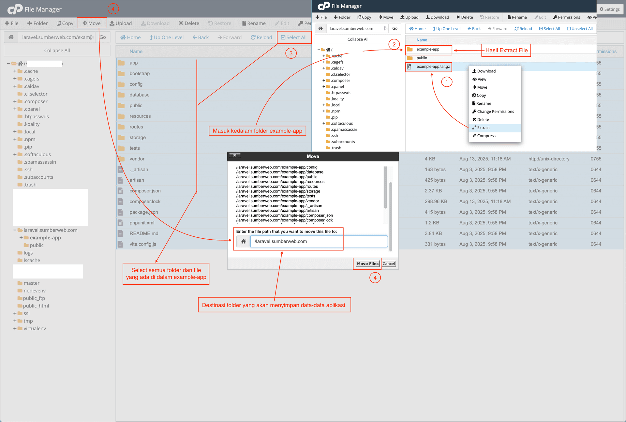
Task: Choose Extract from the context menu
Action: pyautogui.click(x=483, y=128)
